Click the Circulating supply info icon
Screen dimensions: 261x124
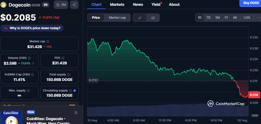[70, 91]
